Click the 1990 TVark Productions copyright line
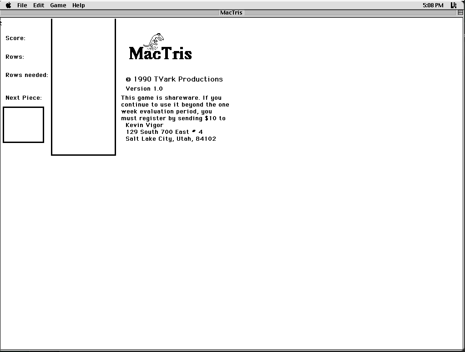 174,79
